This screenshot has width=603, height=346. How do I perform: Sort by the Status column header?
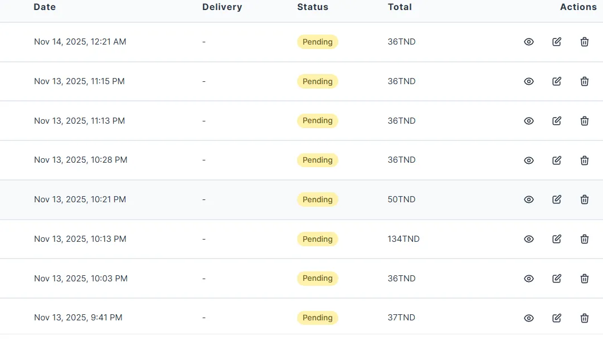313,7
